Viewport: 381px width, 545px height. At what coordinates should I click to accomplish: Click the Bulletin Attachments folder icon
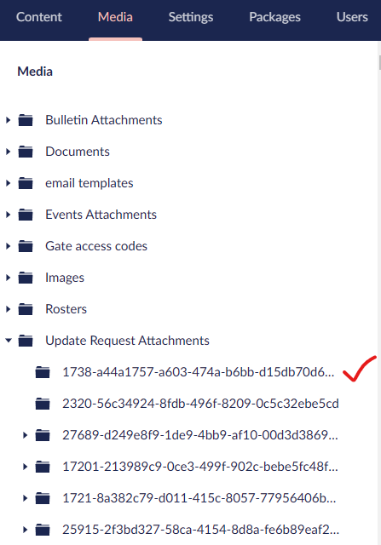(x=26, y=120)
